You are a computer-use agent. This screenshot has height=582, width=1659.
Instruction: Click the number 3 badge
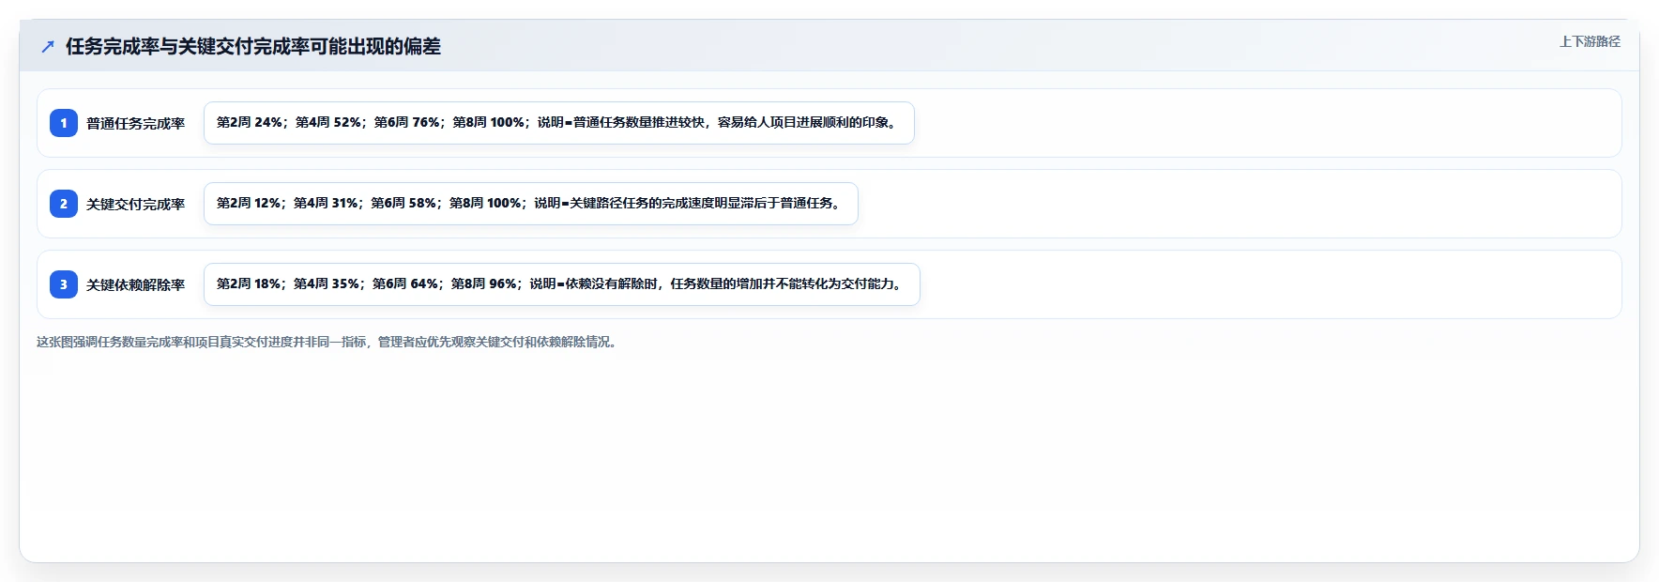point(64,284)
